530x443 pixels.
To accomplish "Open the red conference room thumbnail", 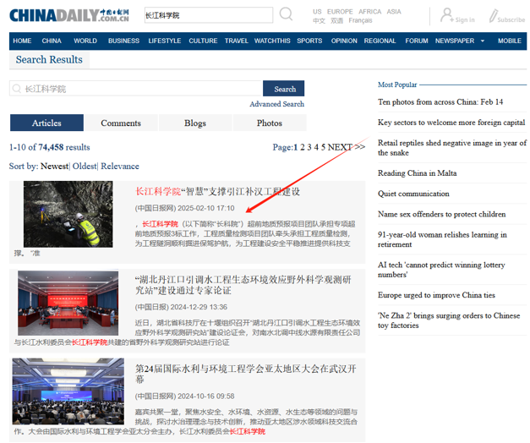I will pos(68,303).
